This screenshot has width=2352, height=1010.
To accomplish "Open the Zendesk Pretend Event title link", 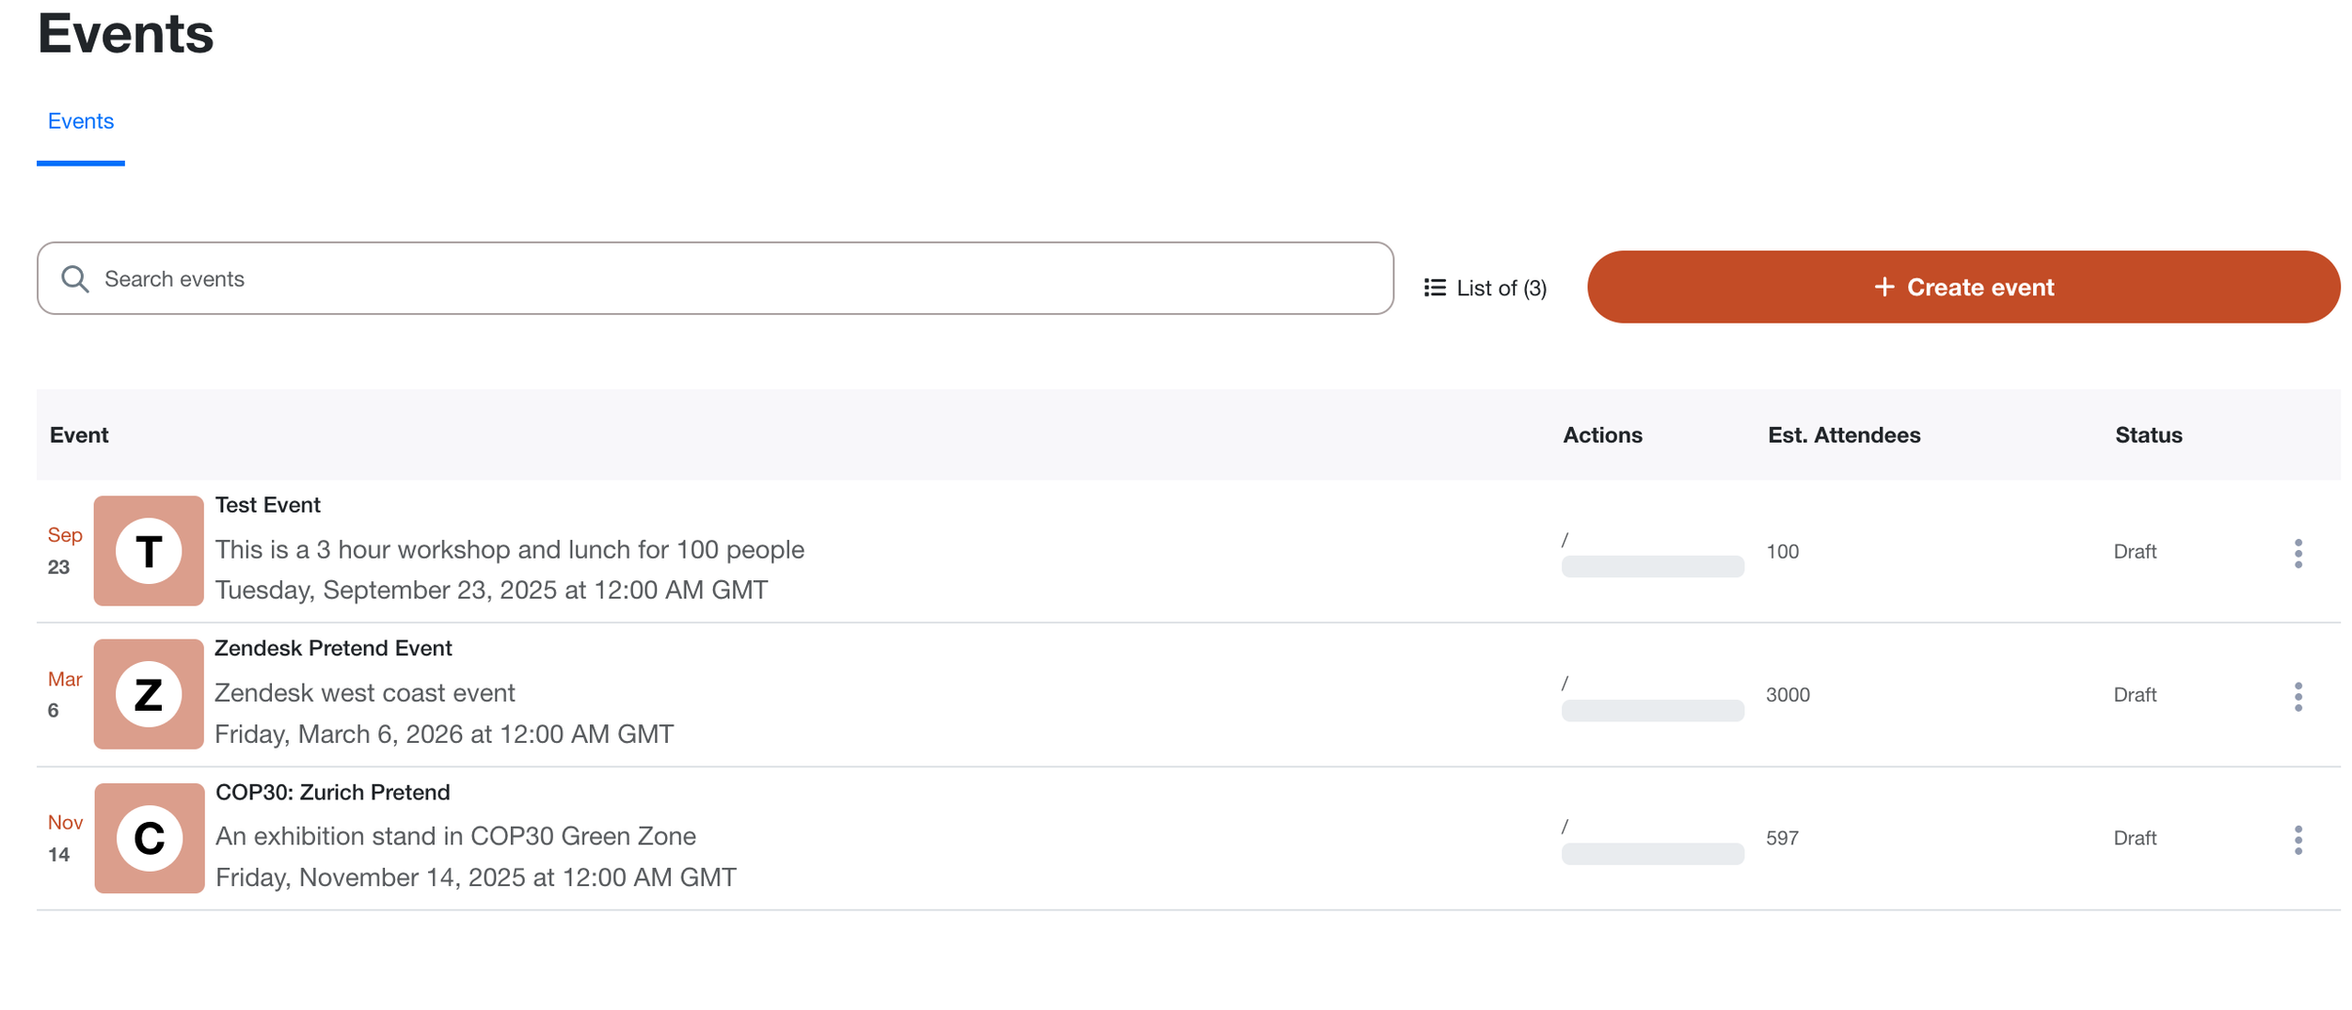I will point(333,648).
